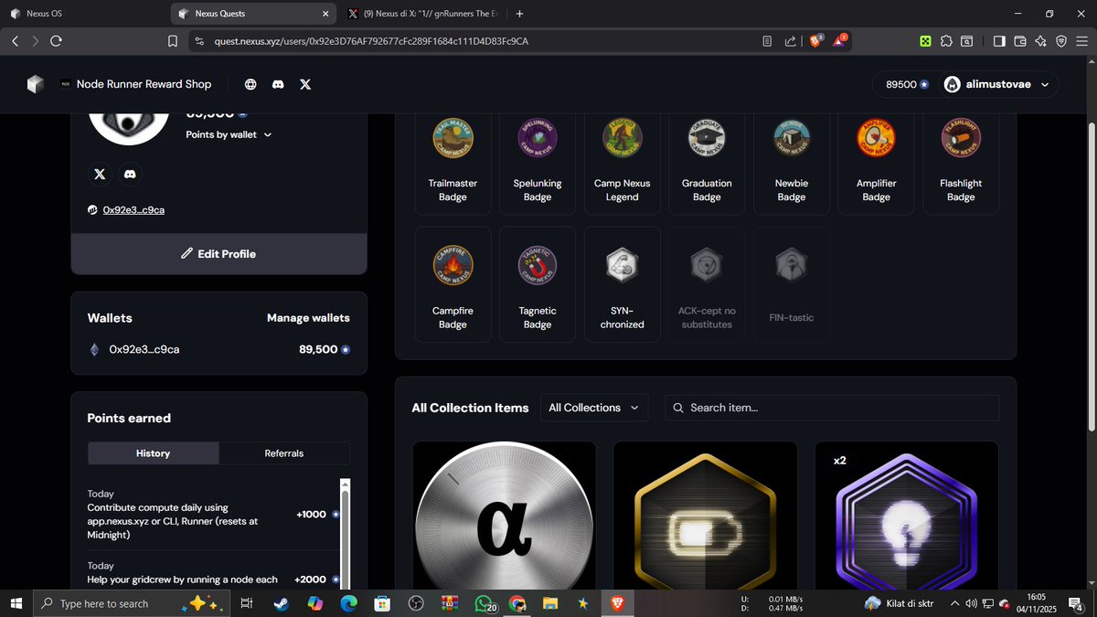Viewport: 1097px width, 617px height.
Task: Open the profile X social icon
Action: coord(101,174)
